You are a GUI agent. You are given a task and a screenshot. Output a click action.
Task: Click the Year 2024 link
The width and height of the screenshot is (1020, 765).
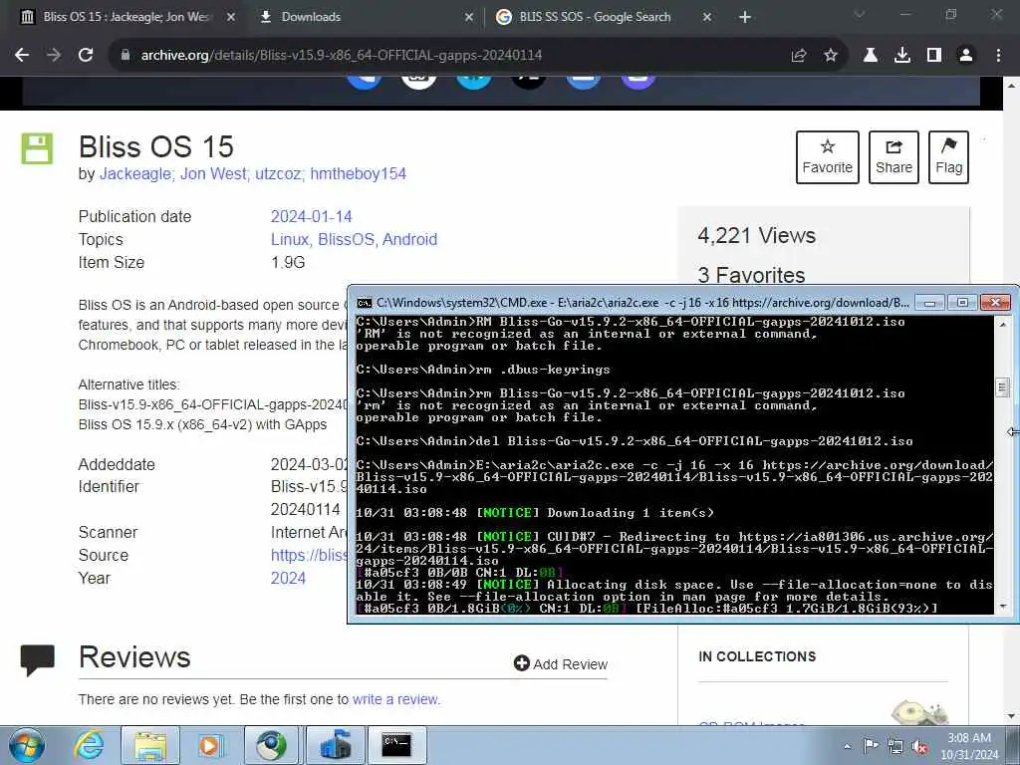[288, 578]
